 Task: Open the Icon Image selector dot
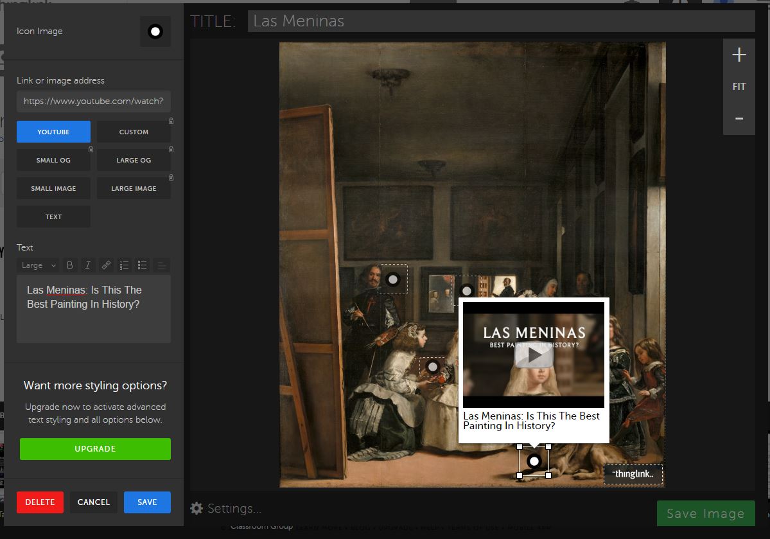click(155, 31)
